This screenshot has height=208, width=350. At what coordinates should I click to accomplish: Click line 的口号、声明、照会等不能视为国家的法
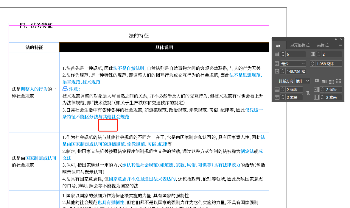[100, 186]
